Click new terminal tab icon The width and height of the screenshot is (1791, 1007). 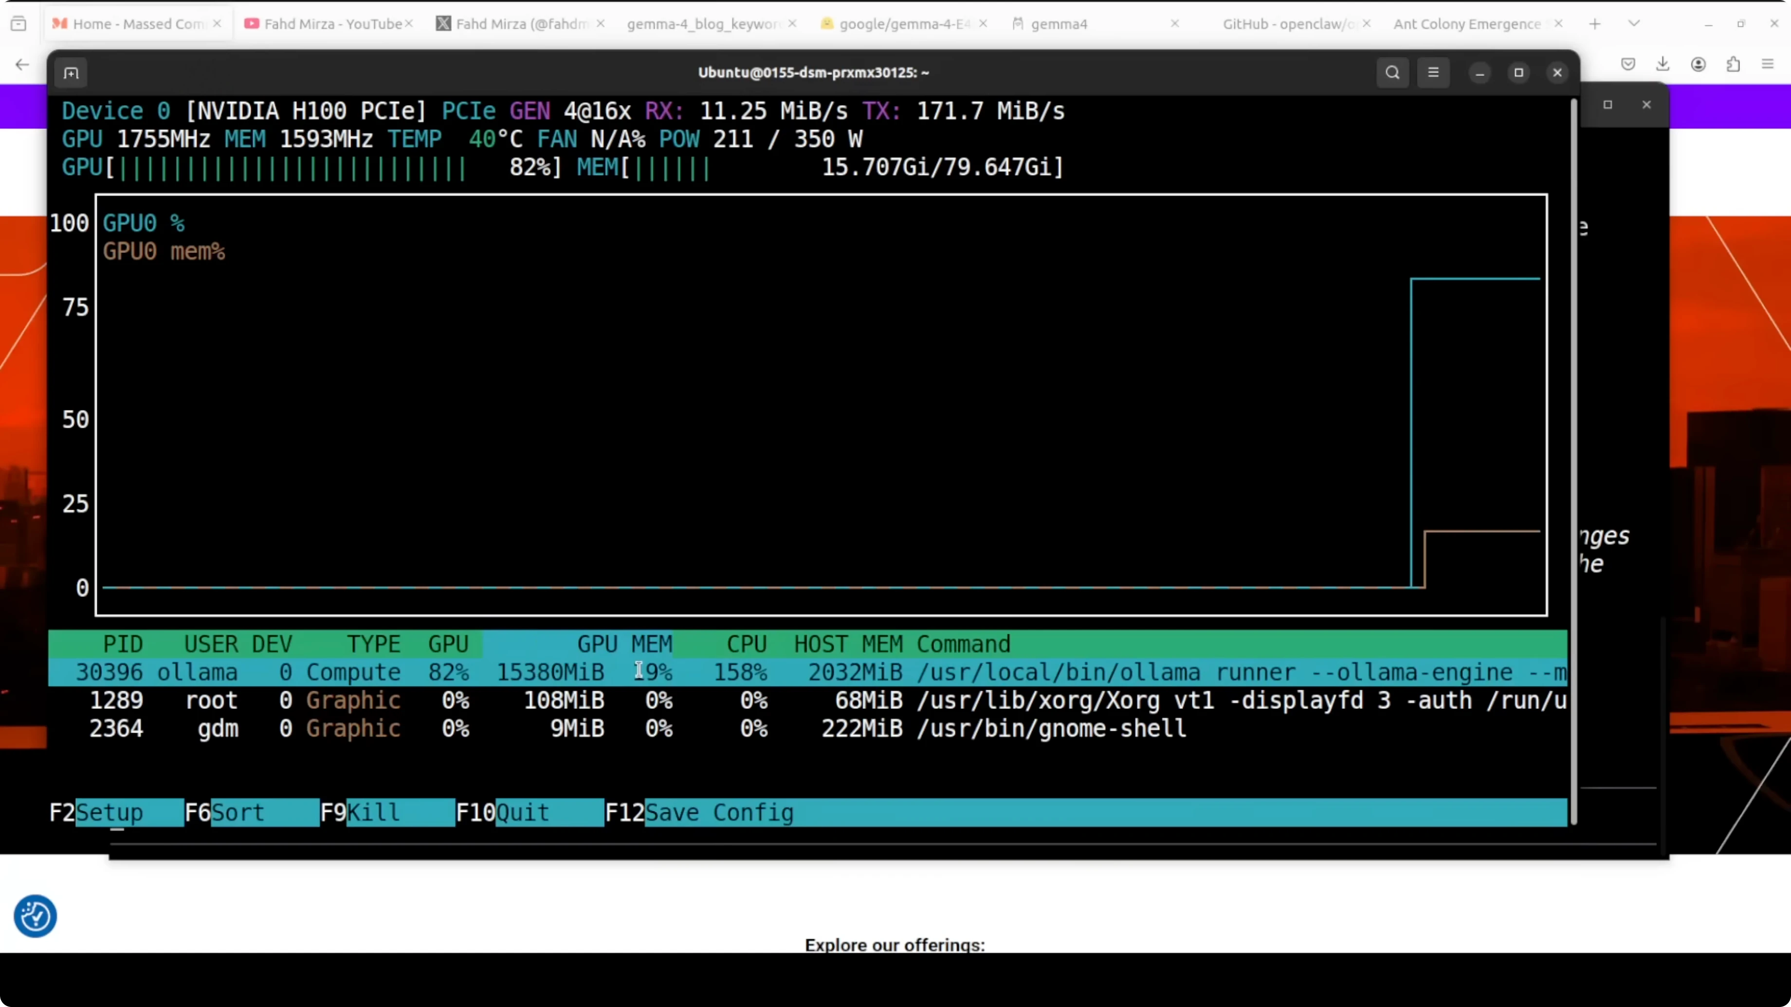coord(71,73)
